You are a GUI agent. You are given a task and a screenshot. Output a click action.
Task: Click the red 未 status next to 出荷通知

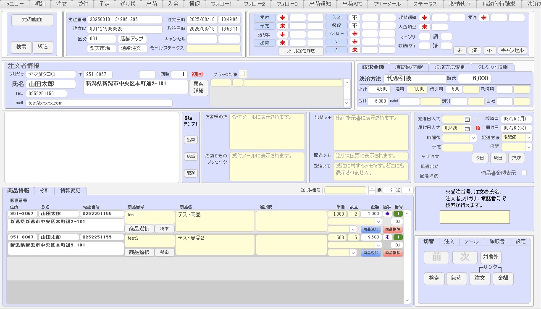pyautogui.click(x=425, y=18)
